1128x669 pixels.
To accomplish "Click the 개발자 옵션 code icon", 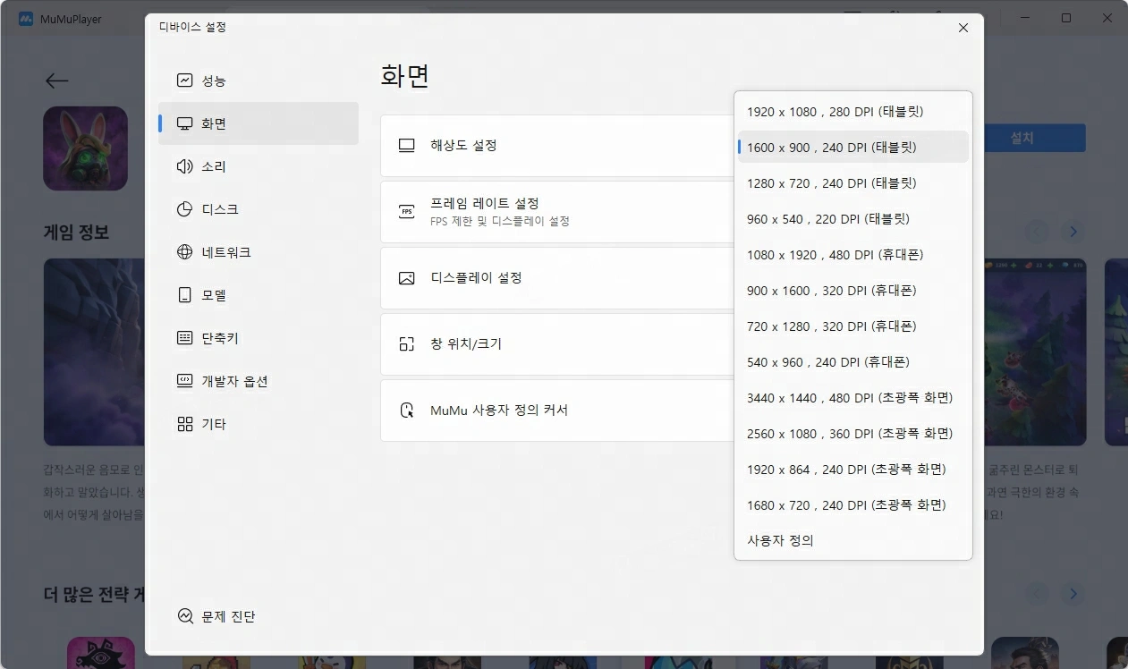I will [x=185, y=381].
